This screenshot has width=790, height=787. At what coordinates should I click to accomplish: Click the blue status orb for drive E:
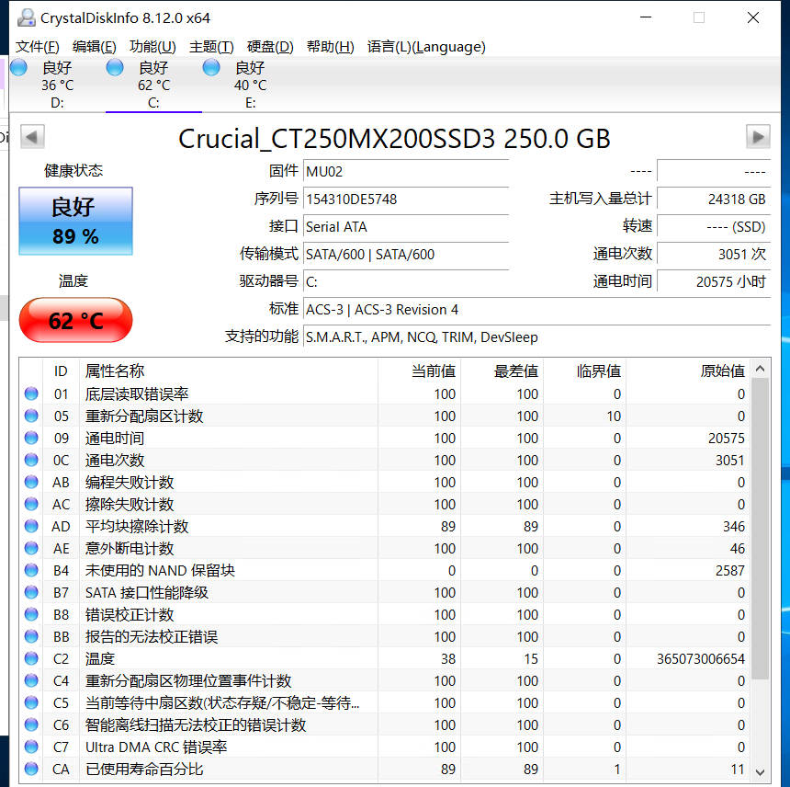[x=211, y=67]
